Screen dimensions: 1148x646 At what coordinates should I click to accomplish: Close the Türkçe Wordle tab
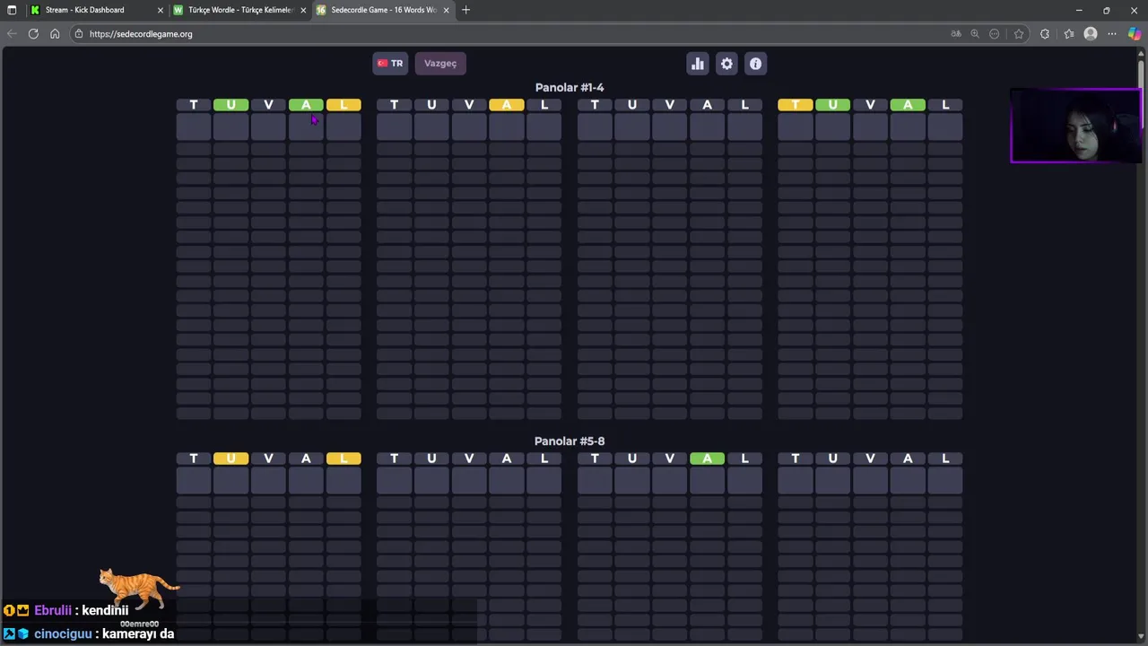(x=303, y=10)
